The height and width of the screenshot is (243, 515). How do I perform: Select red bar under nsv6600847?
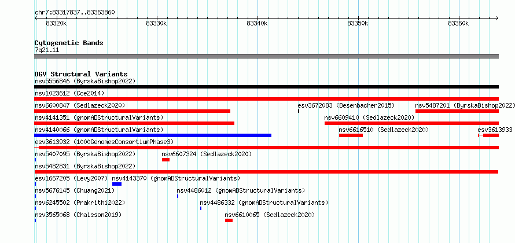pyautogui.click(x=133, y=111)
